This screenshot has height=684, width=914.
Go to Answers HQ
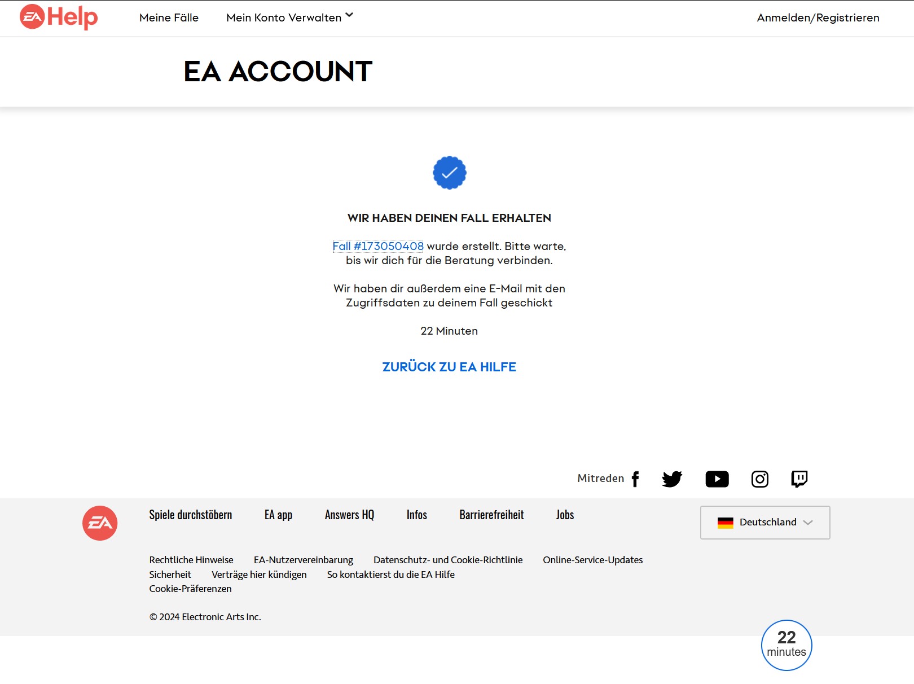[349, 515]
